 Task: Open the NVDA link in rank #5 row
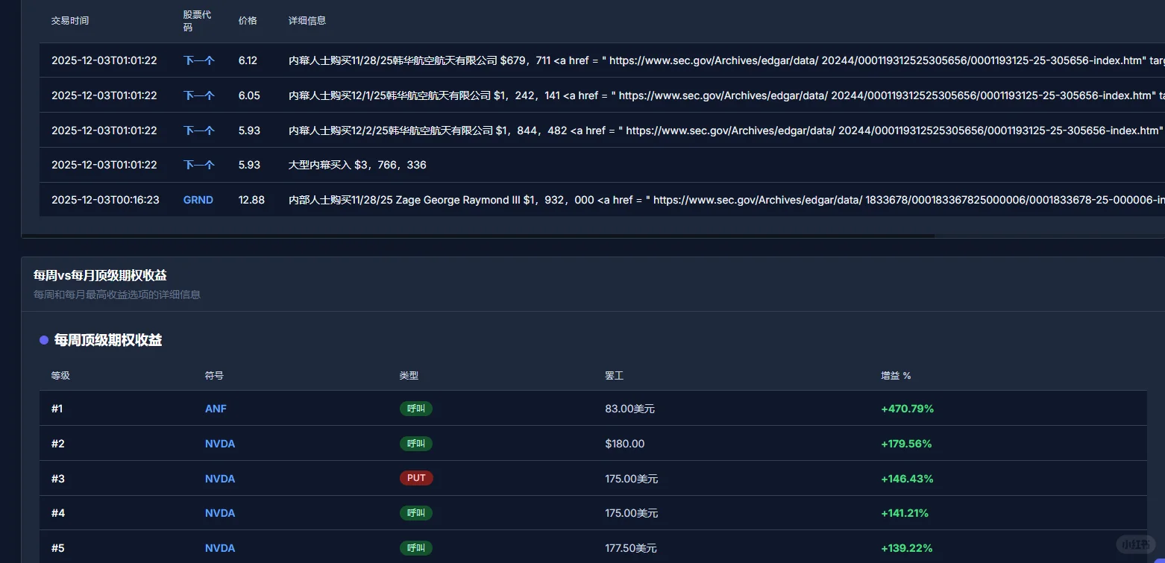click(220, 548)
